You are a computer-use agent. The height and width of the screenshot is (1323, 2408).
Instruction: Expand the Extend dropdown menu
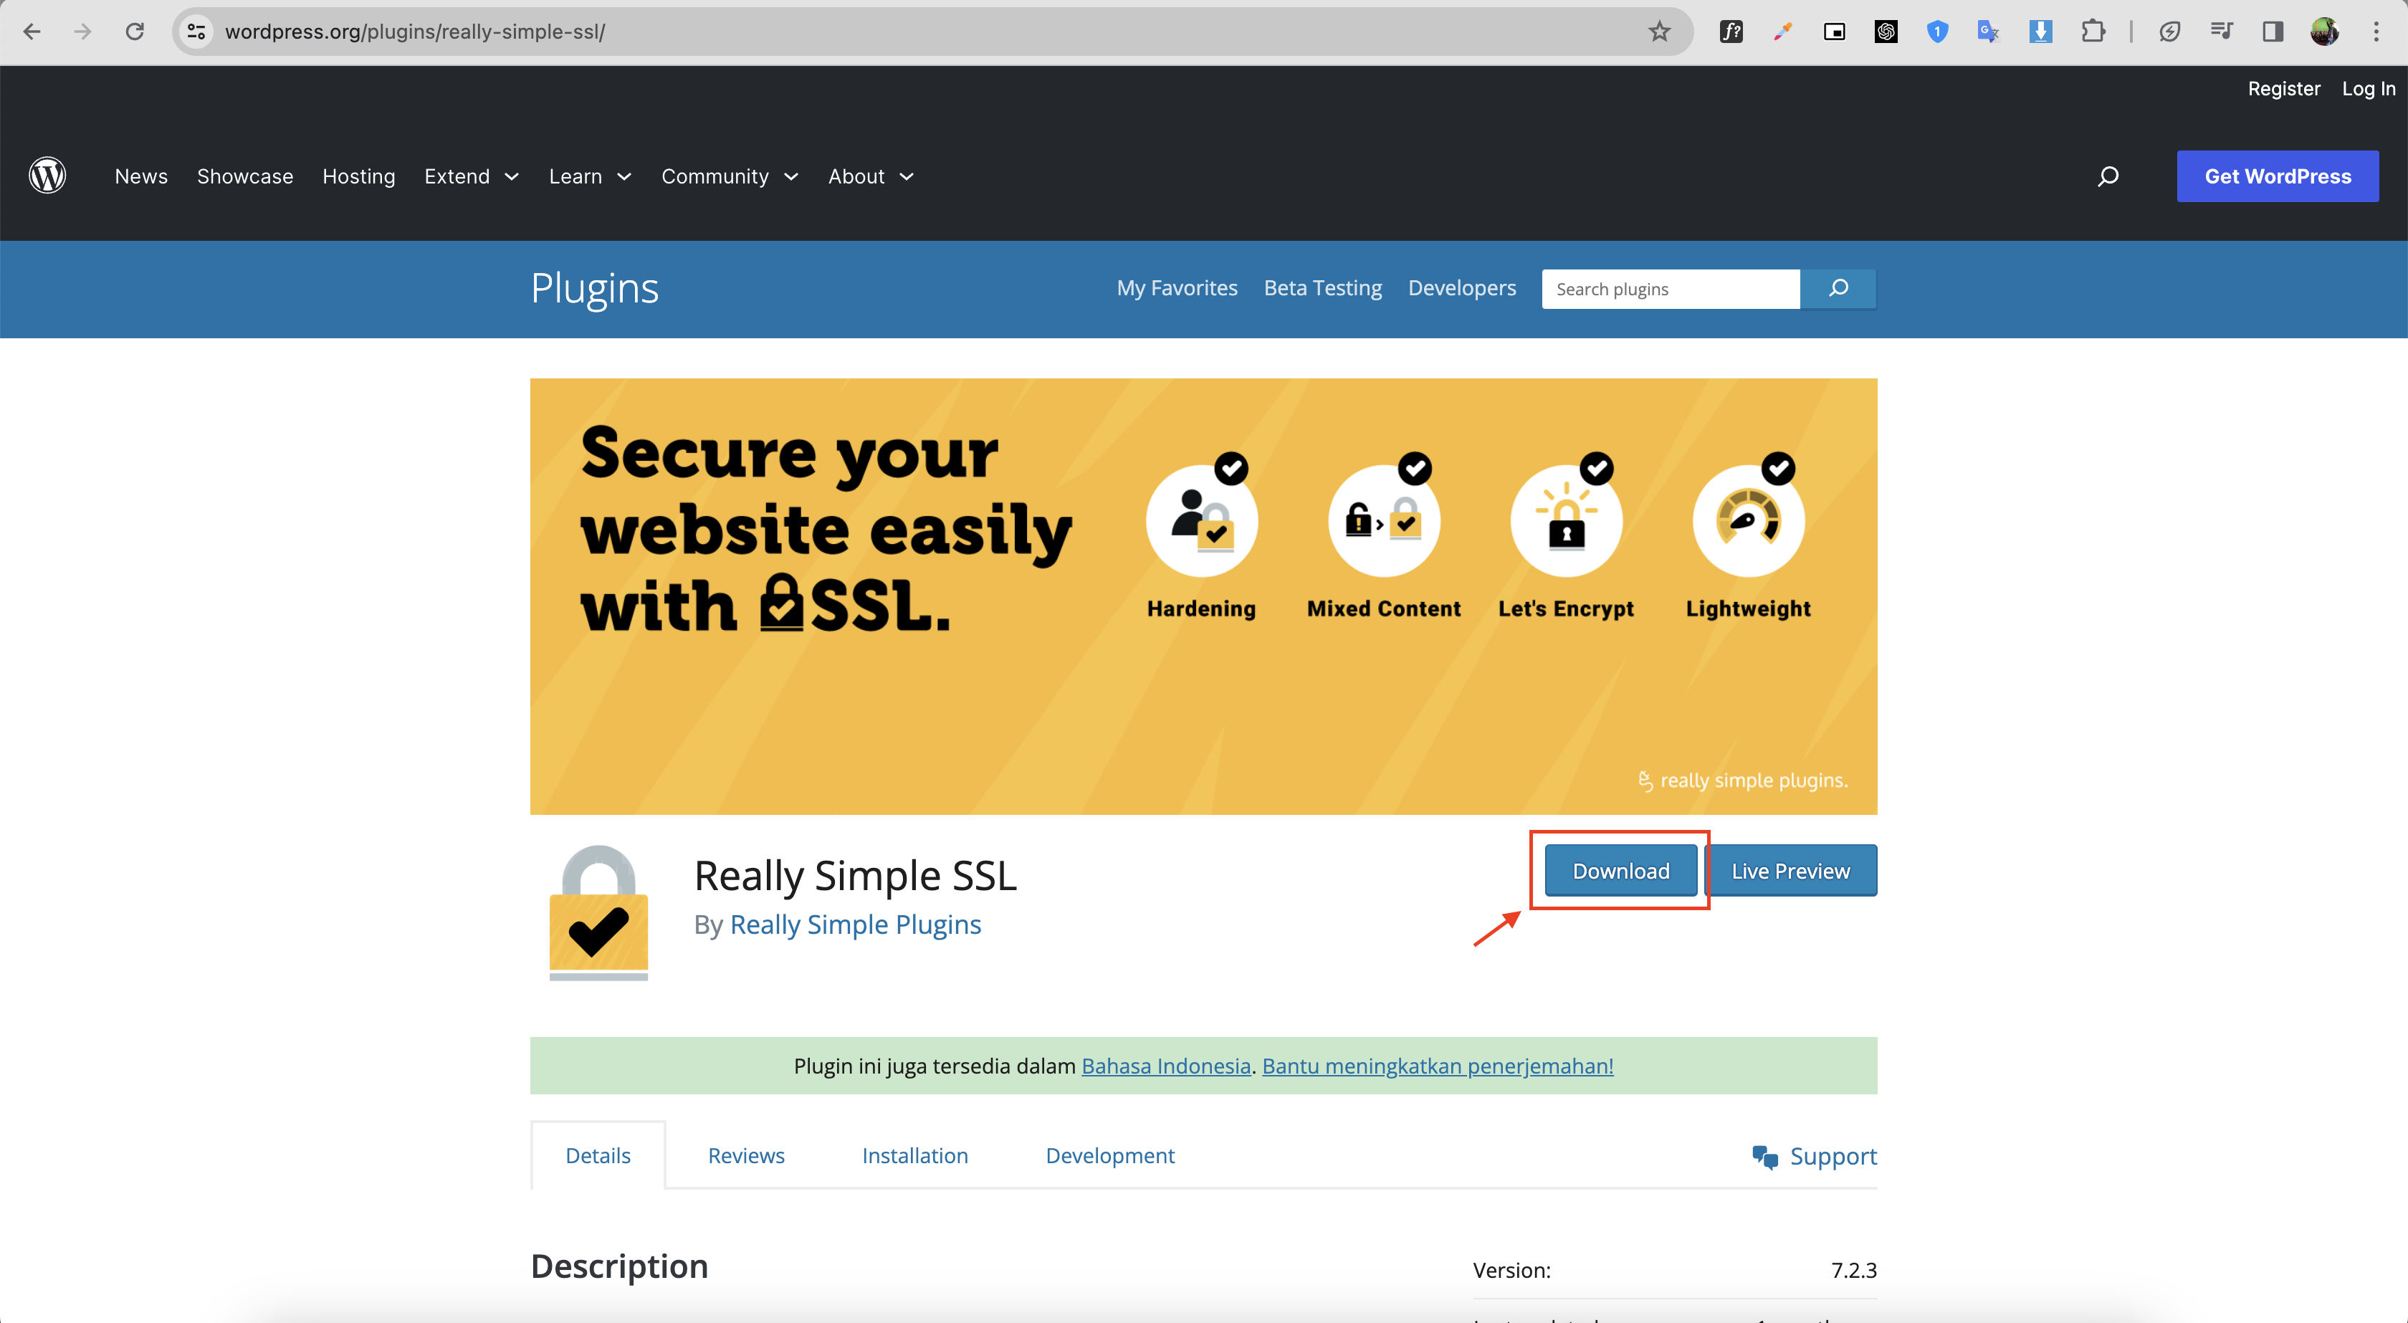(x=471, y=176)
